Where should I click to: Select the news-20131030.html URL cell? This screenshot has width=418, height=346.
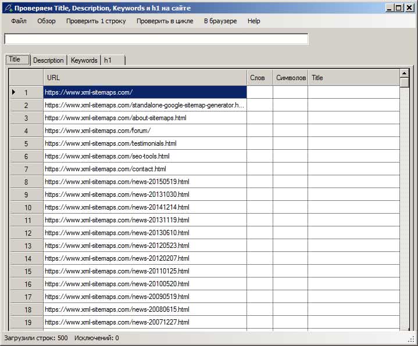tap(145, 194)
